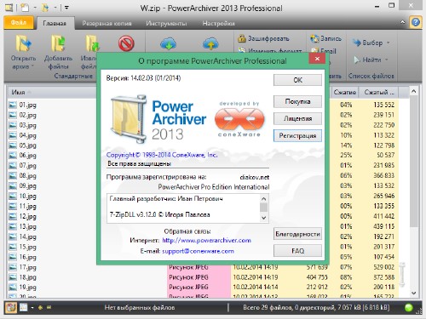Click the 25% compression value
The width and height of the screenshot is (426, 319).
click(x=346, y=156)
